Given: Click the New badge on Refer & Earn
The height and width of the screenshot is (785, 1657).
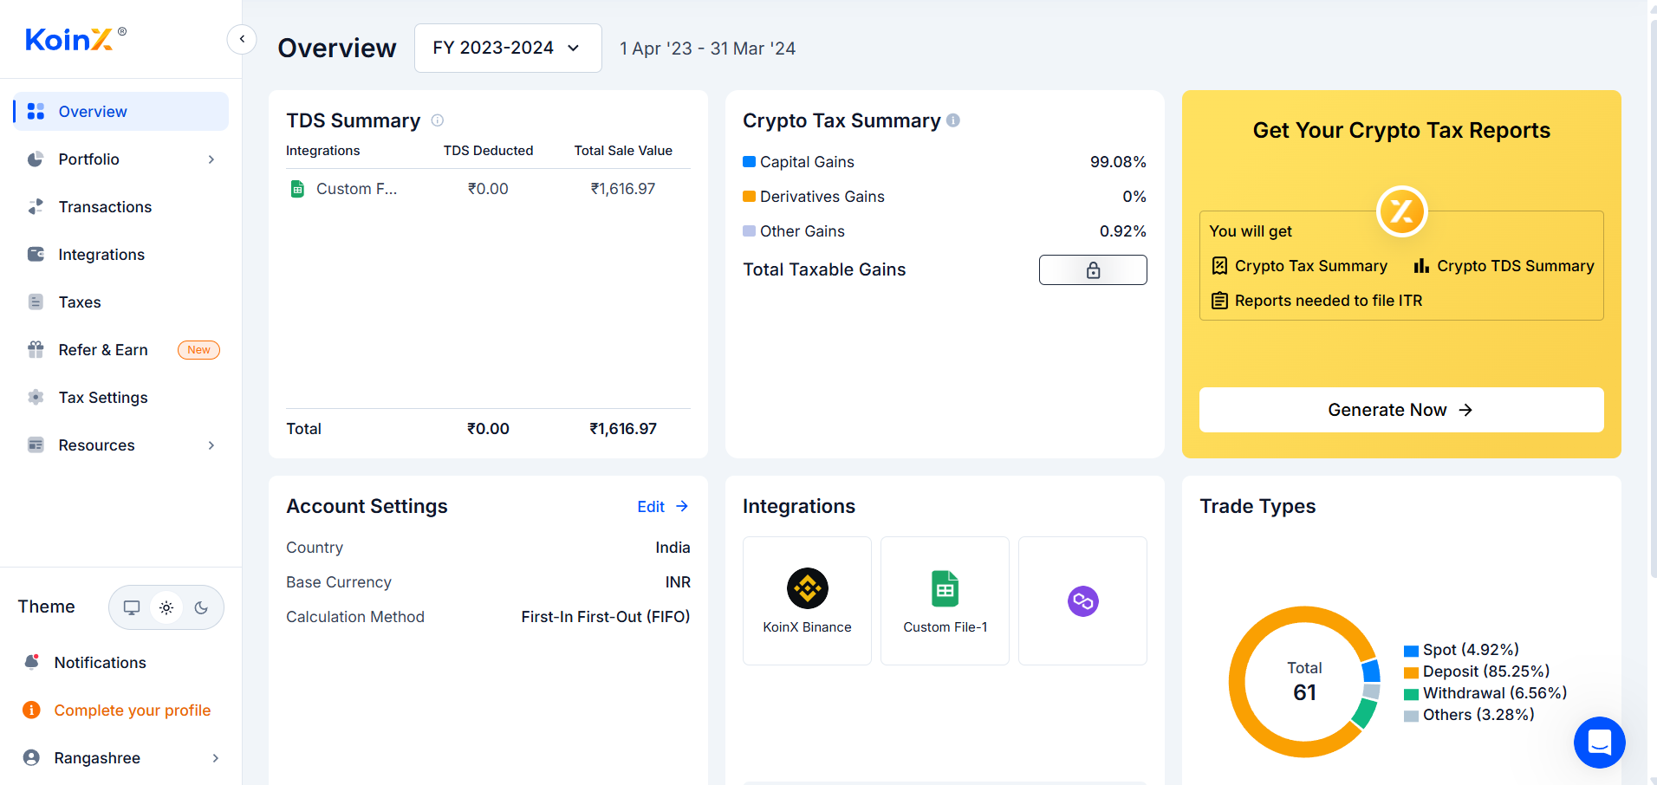Looking at the screenshot, I should coord(198,349).
